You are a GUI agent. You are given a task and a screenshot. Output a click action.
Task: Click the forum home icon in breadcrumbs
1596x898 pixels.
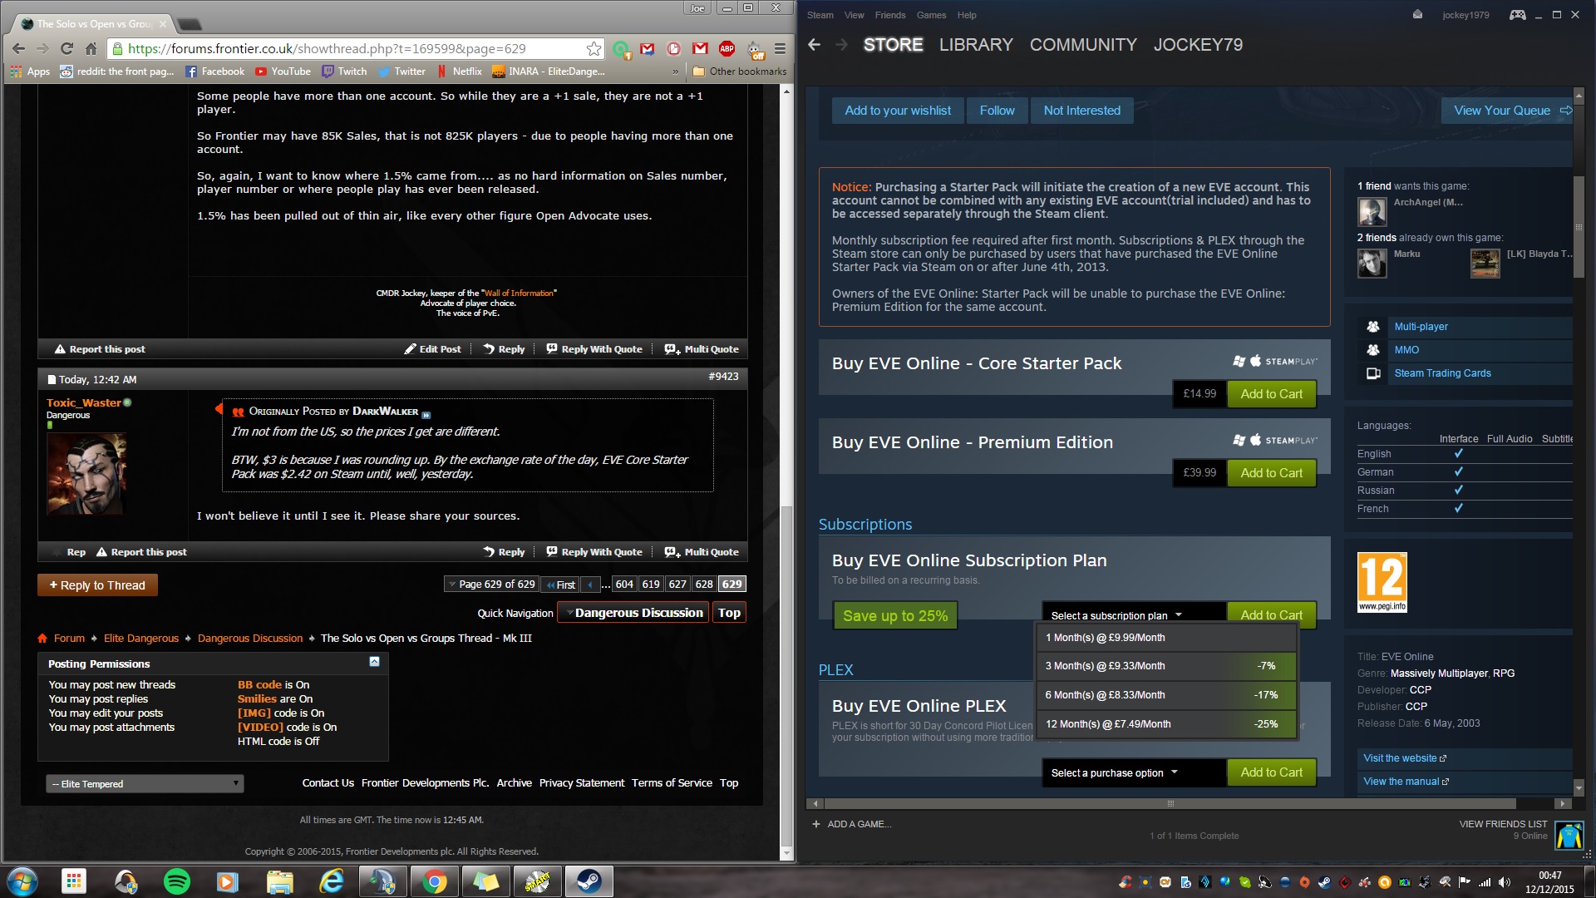pos(42,639)
